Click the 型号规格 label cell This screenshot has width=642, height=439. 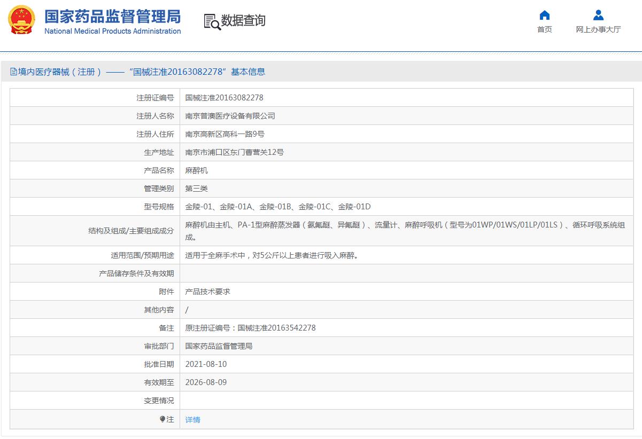point(95,207)
